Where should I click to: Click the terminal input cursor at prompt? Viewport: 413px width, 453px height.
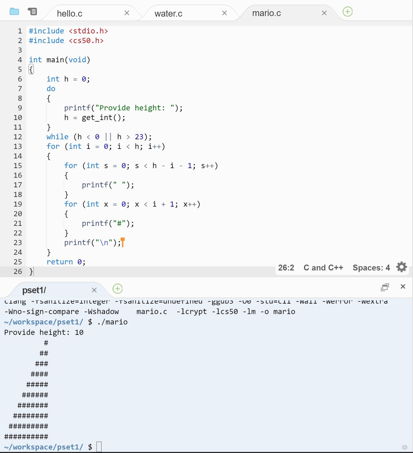click(99, 447)
